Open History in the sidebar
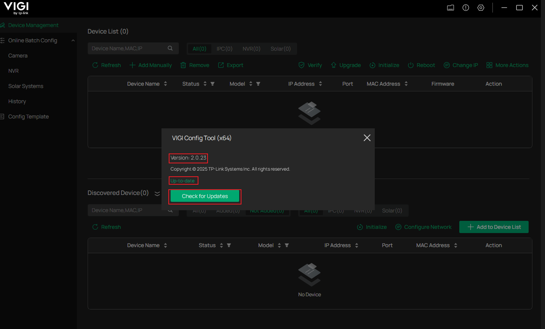545x329 pixels. pos(17,101)
